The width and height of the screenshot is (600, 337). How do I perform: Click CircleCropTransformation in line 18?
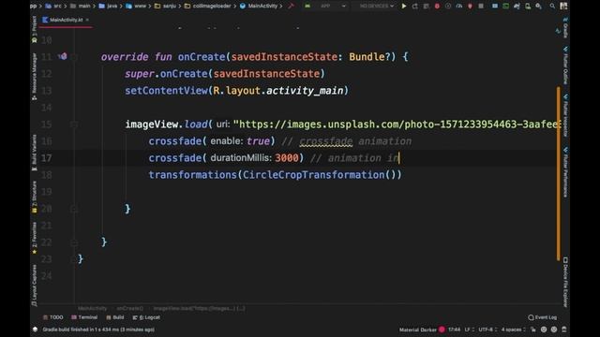pyautogui.click(x=314, y=175)
